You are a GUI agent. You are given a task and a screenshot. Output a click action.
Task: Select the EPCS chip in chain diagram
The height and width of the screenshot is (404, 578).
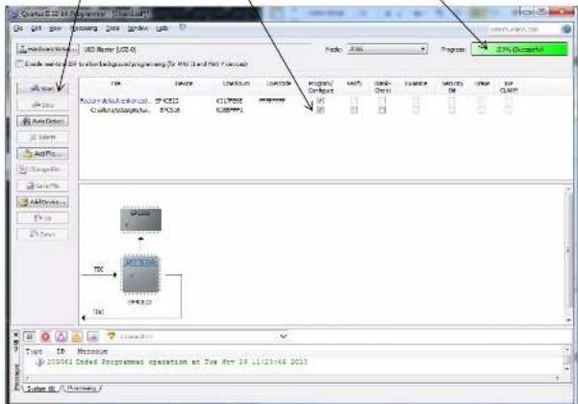(140, 219)
